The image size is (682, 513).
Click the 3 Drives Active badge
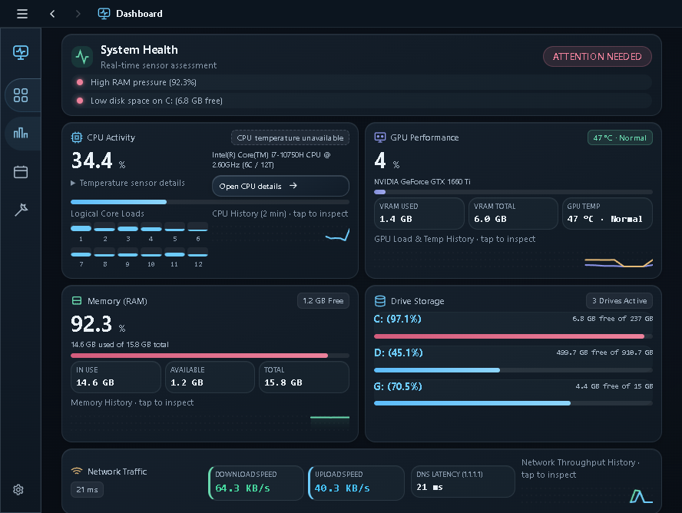[x=619, y=301]
